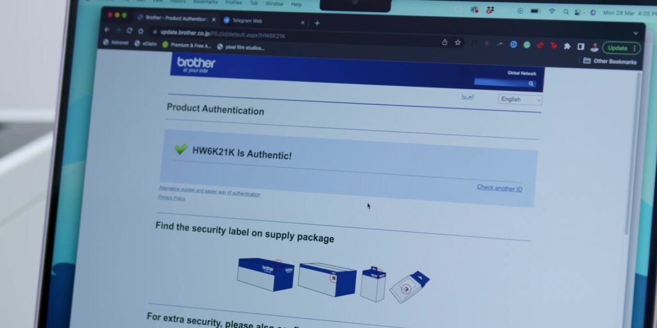Click the profile avatar icon
657x328 pixels.
tap(594, 47)
